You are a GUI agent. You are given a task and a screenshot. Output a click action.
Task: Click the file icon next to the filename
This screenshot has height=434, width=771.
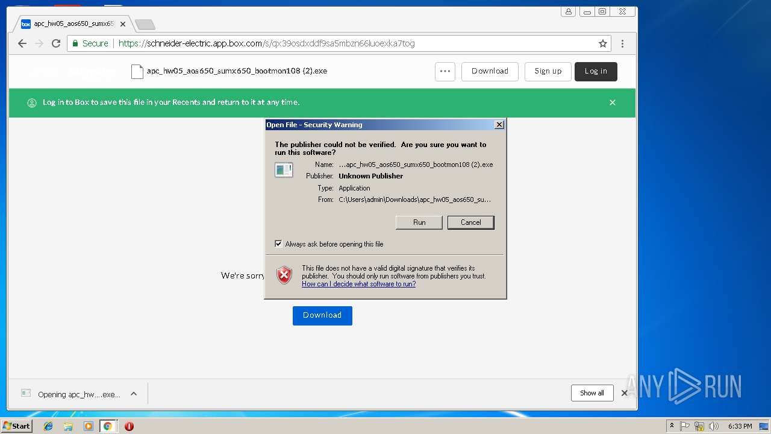pyautogui.click(x=137, y=71)
